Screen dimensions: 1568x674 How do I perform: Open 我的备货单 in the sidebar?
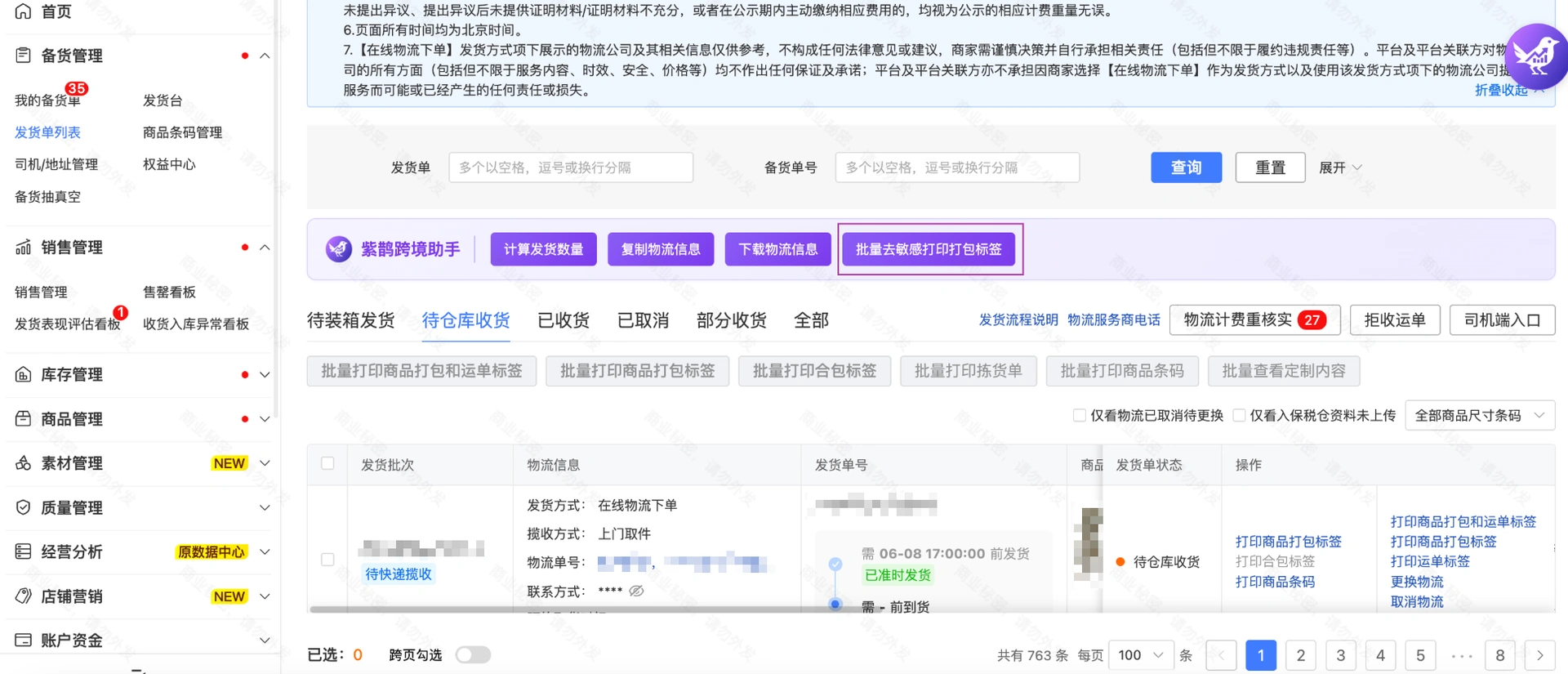pos(47,100)
